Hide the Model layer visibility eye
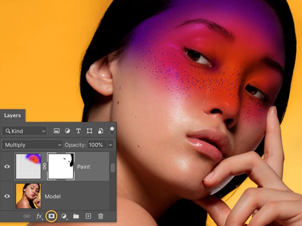 click(x=7, y=196)
